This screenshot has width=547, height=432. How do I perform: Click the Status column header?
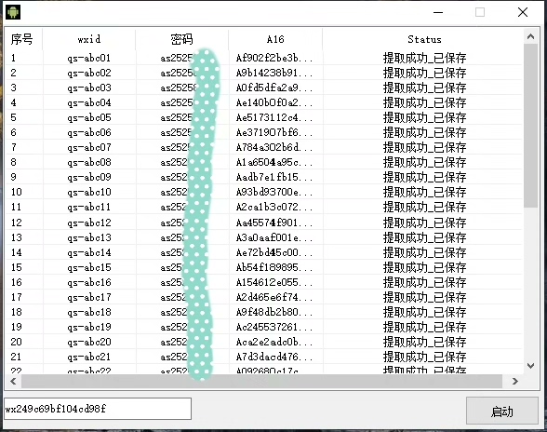(424, 39)
